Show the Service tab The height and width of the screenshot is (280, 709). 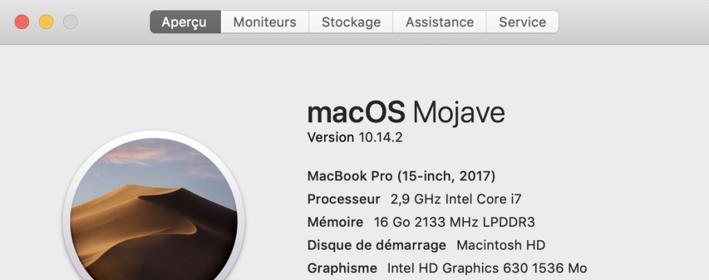[x=522, y=22]
